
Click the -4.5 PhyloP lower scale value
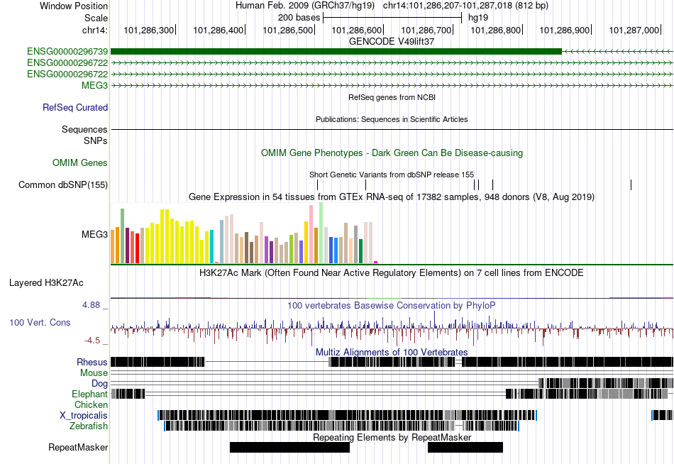92,341
